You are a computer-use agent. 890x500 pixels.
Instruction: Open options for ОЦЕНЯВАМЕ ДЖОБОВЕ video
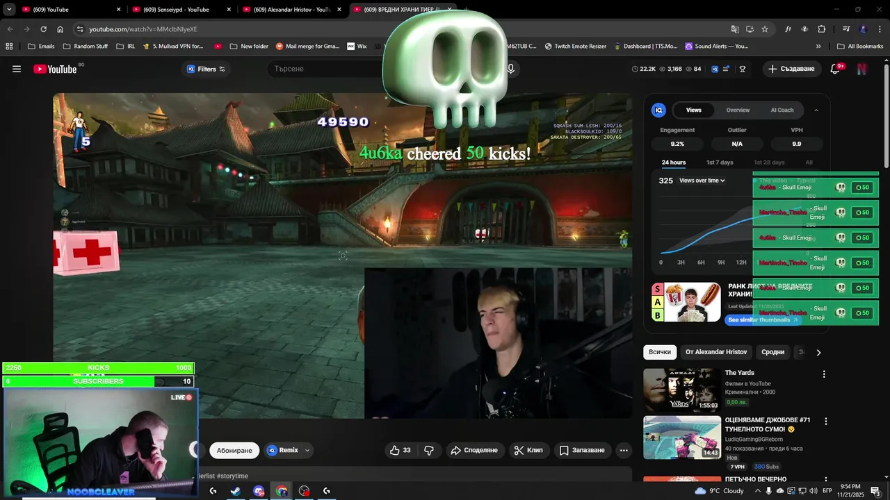tap(825, 422)
